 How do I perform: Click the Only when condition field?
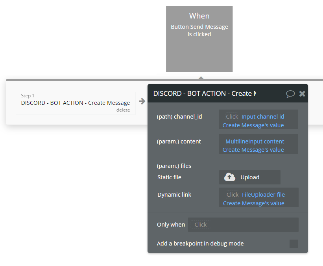(243, 225)
